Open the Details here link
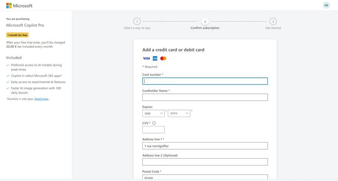 click(41, 99)
